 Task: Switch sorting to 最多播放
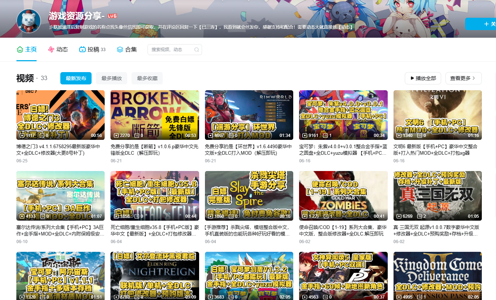click(x=112, y=78)
